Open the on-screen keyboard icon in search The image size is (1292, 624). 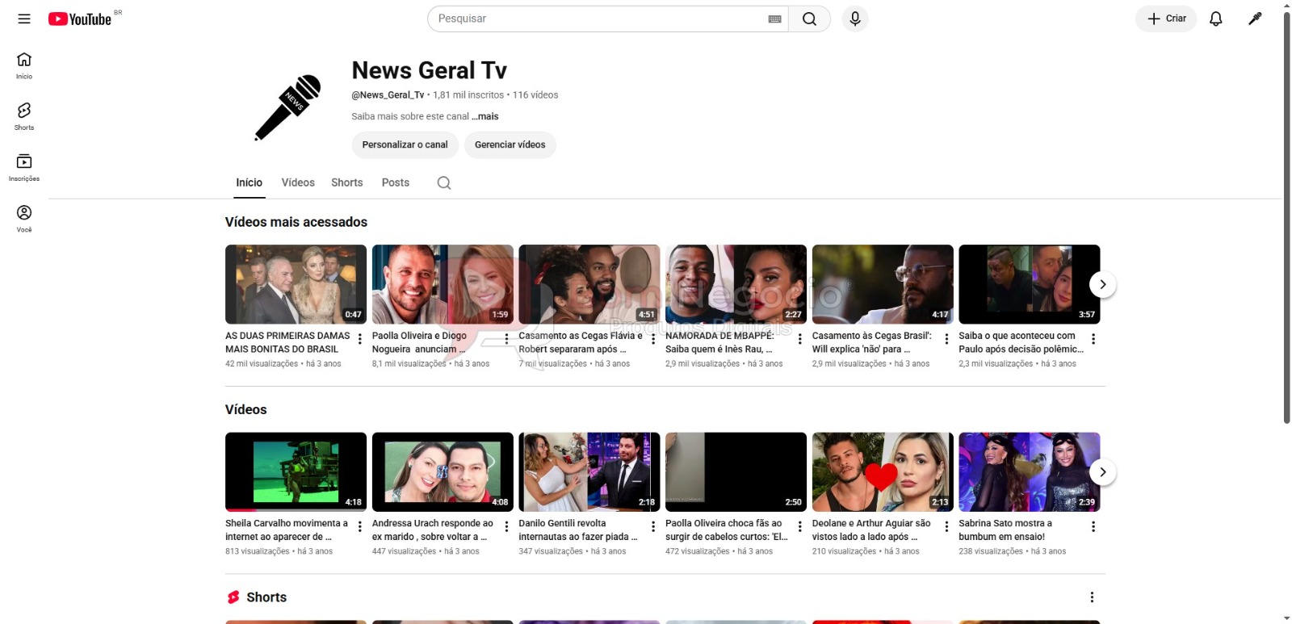tap(774, 19)
